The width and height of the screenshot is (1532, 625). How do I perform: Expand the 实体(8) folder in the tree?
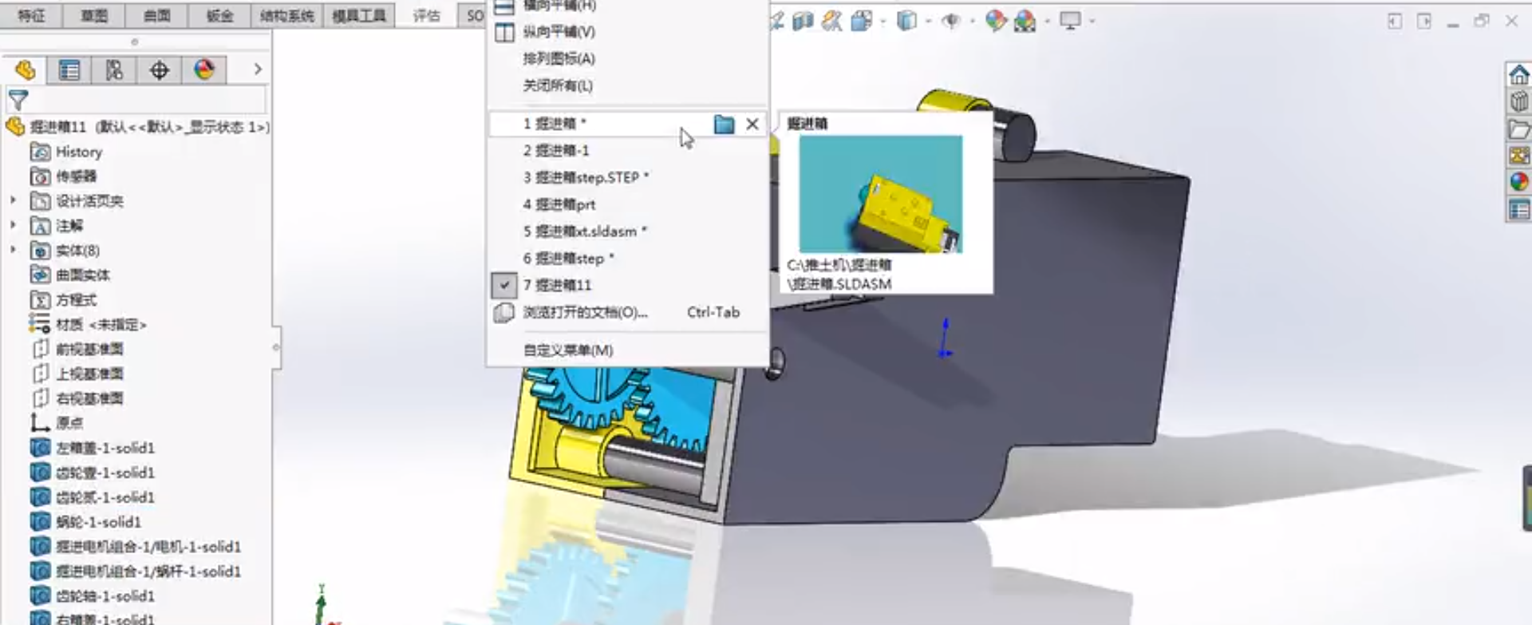[13, 250]
